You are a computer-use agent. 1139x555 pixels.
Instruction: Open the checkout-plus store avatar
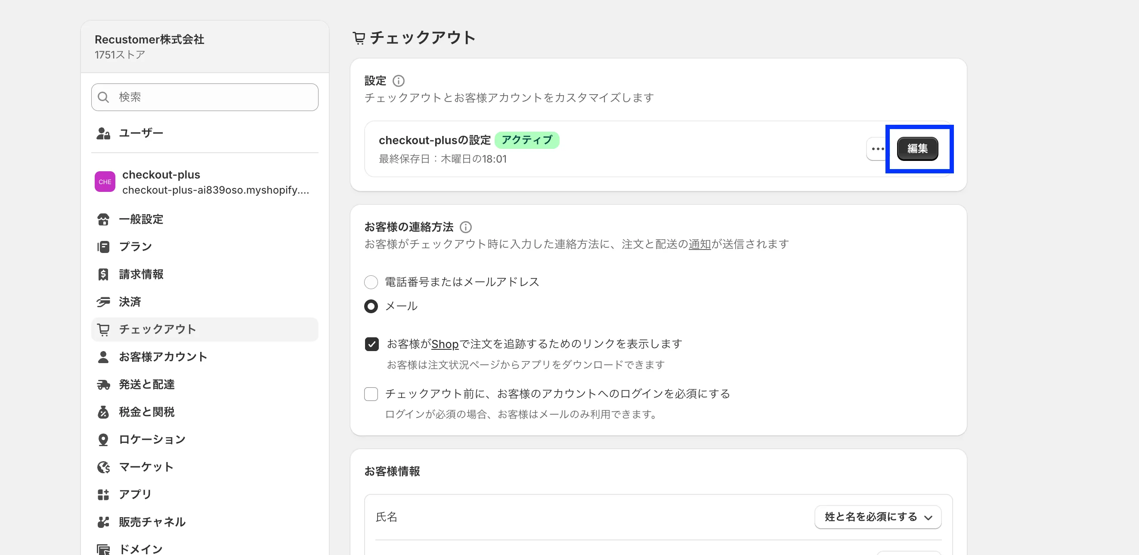click(105, 182)
